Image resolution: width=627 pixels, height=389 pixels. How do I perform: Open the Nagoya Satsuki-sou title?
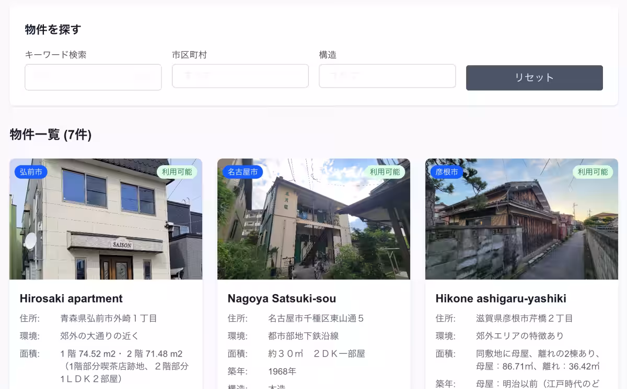[x=282, y=298]
